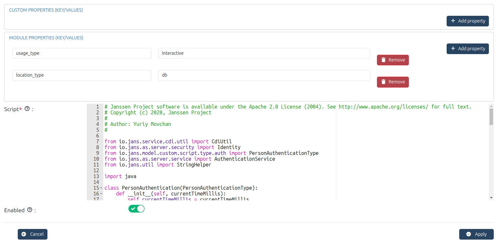
Task: Click the Custom Properties (Key/Values) heading
Action: coord(46,10)
